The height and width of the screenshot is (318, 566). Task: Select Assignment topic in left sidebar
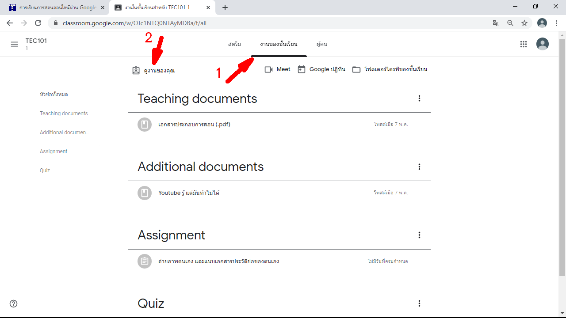pos(54,151)
